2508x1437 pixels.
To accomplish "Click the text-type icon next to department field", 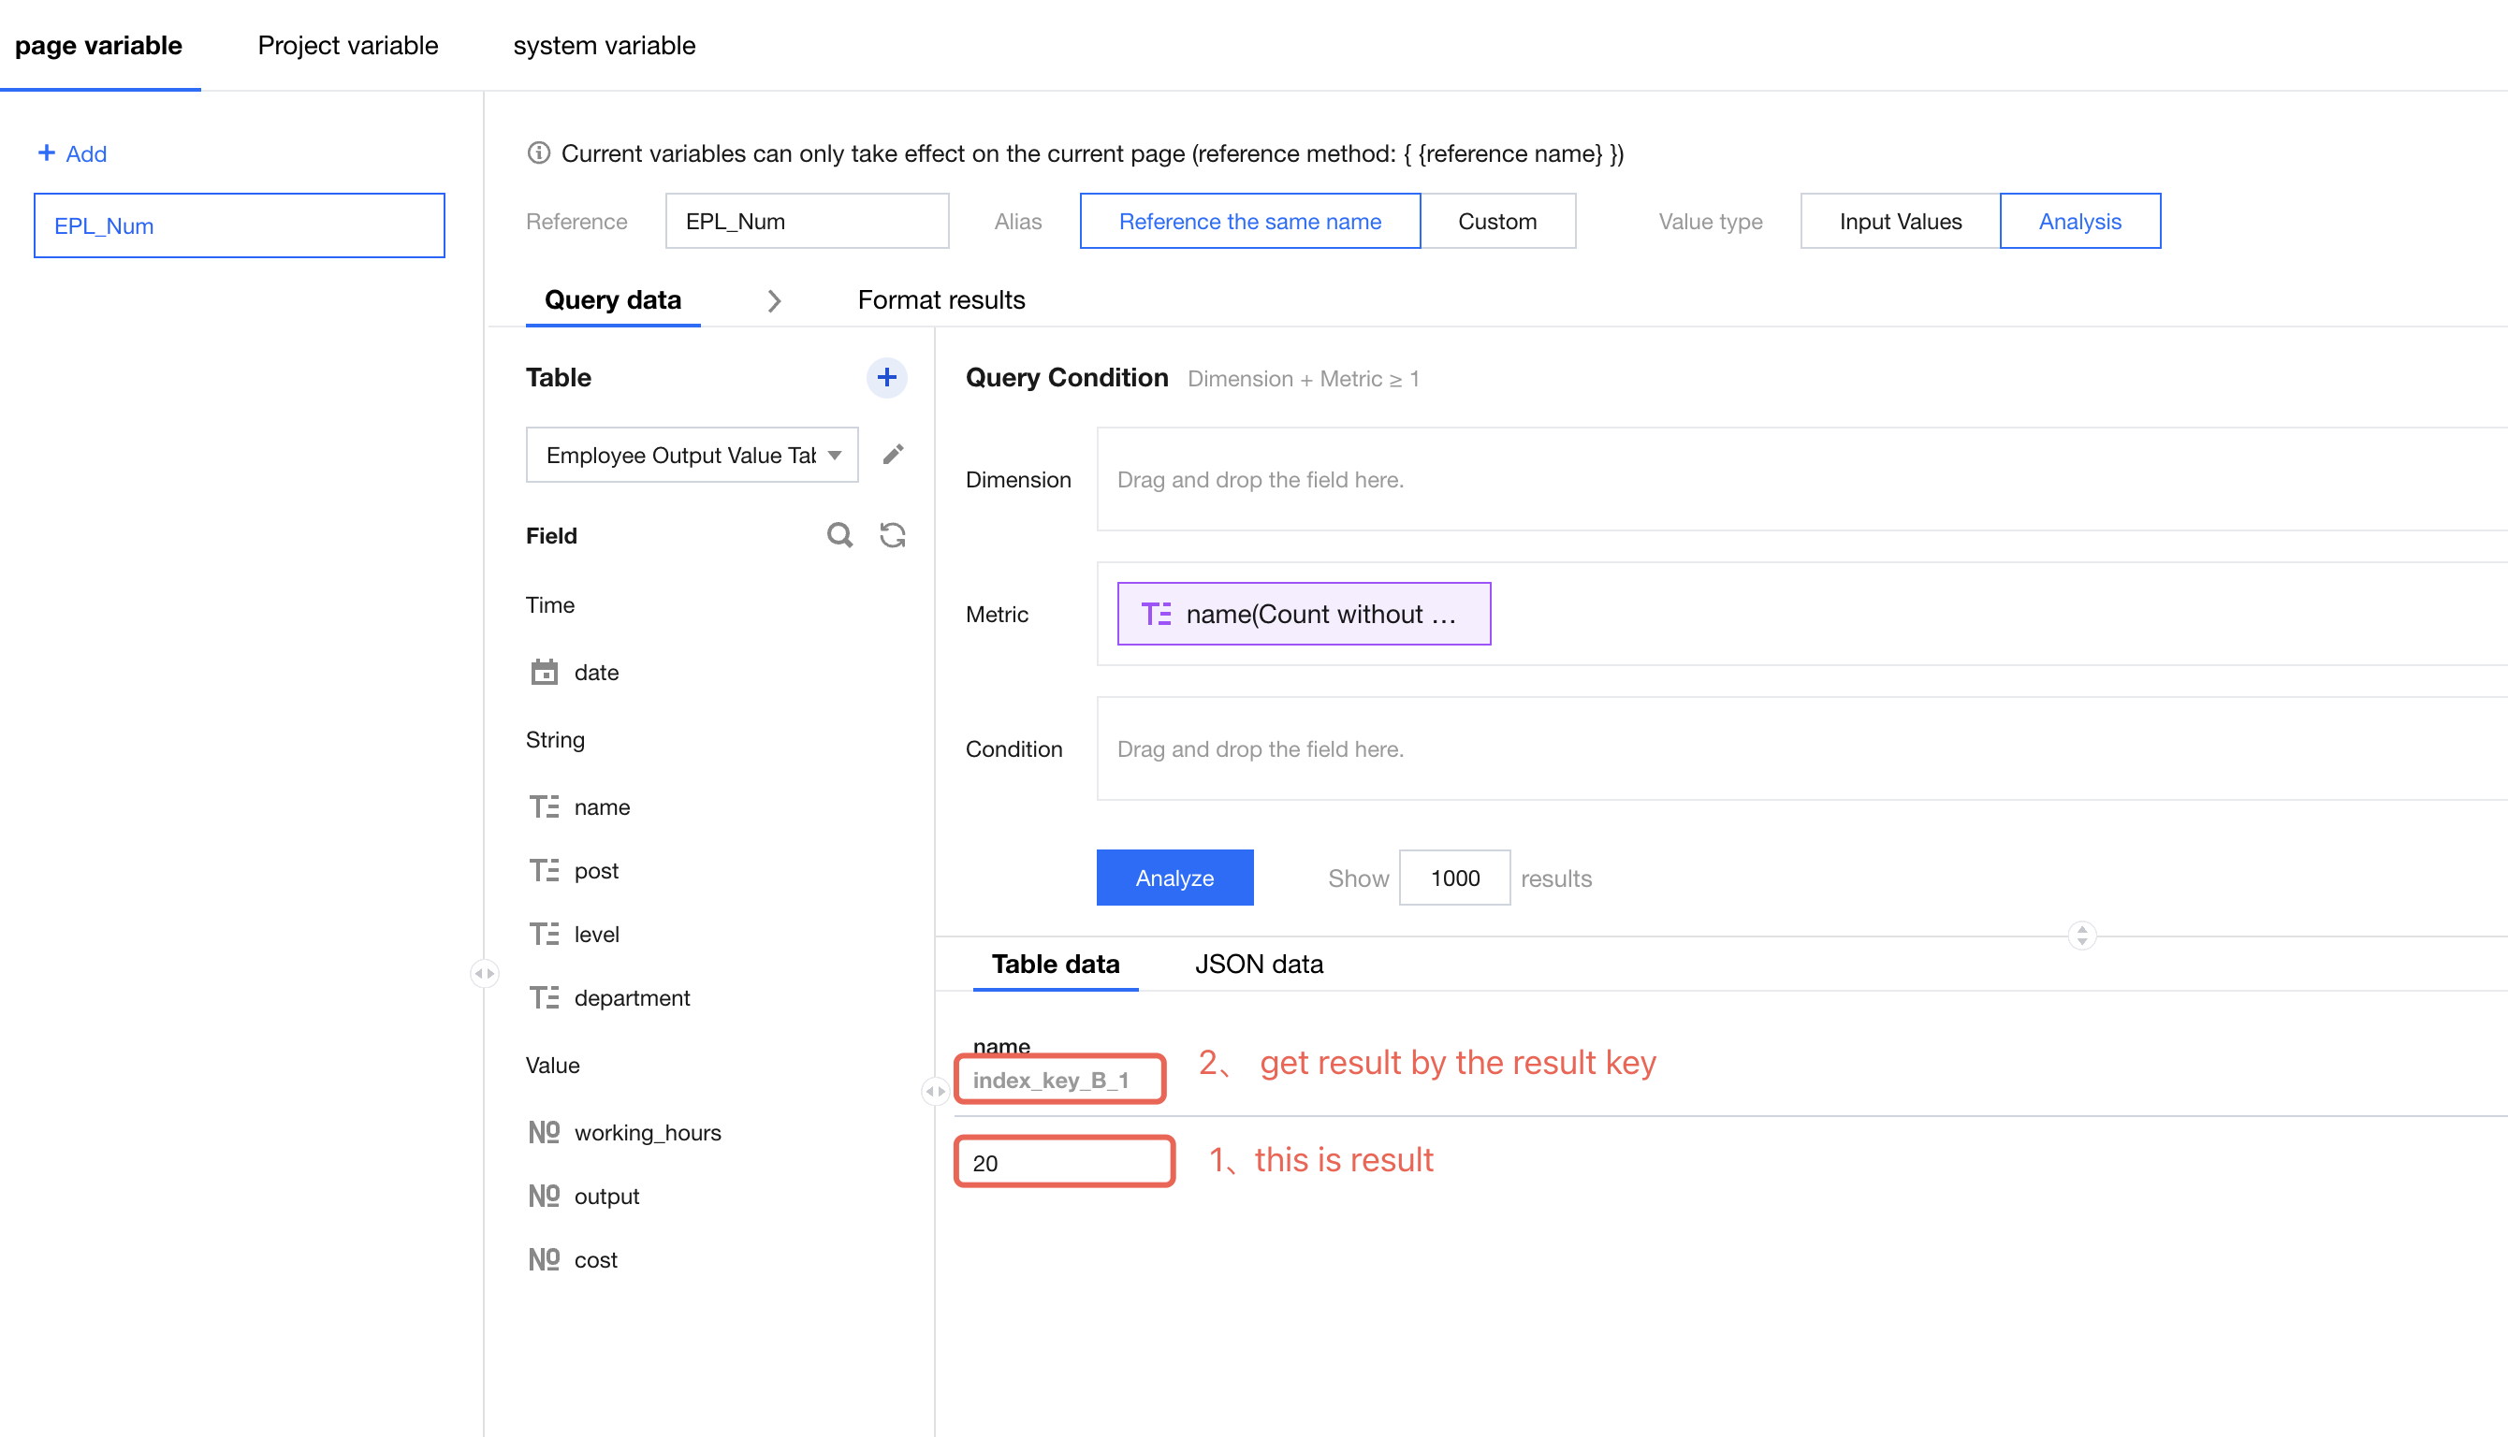I will tap(544, 998).
